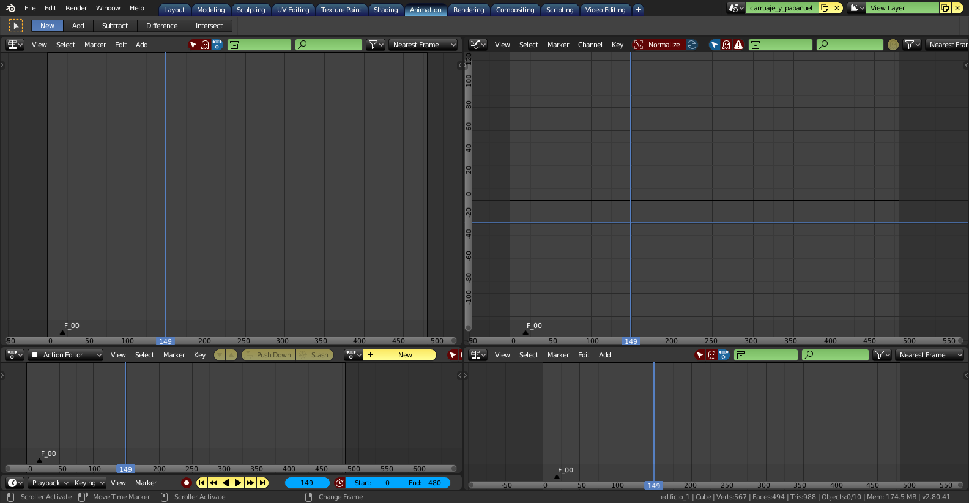Remove the View Layer with X icon

tap(957, 8)
